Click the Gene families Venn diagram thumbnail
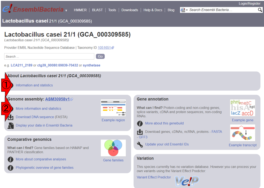 [x=113, y=148]
